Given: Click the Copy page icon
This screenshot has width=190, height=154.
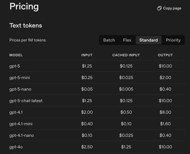Looking at the screenshot, I should point(159,8).
